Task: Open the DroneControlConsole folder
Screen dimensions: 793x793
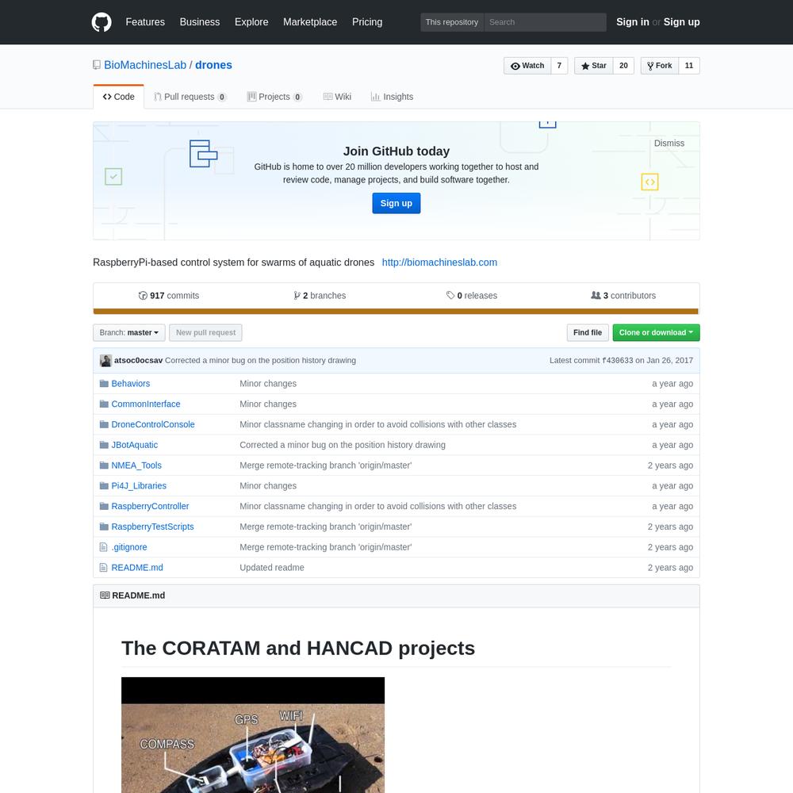Action: point(153,425)
